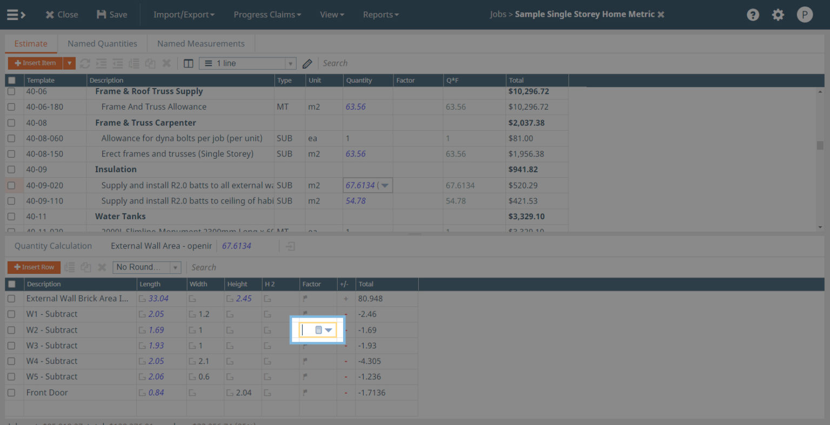Click the outdent item icon
This screenshot has height=425, width=830.
tap(117, 63)
